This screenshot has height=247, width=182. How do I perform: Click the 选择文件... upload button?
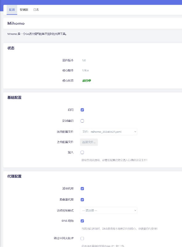tap(89, 142)
